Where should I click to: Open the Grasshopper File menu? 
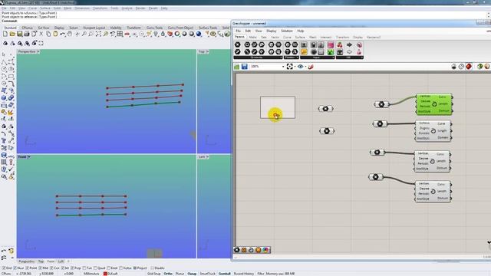click(239, 31)
